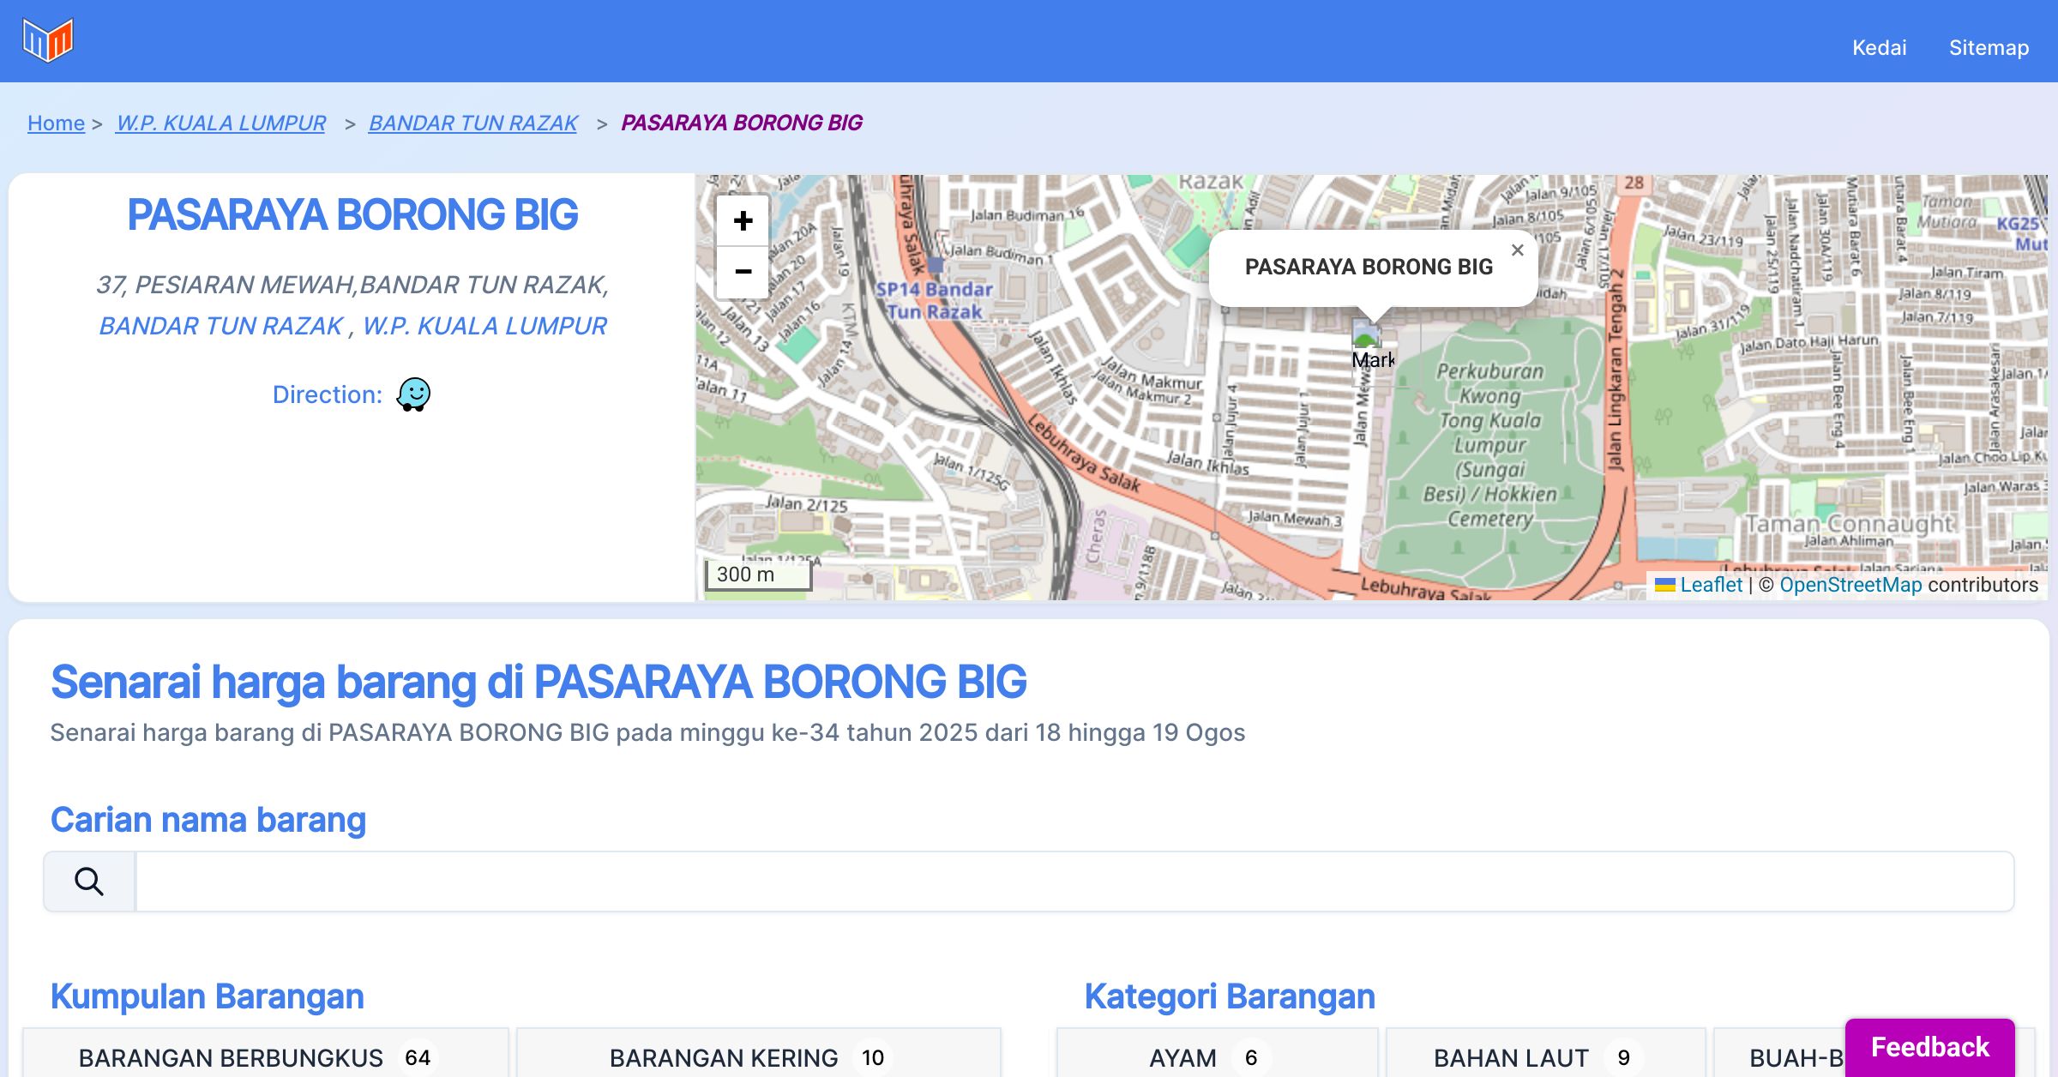Viewport: 2058px width, 1077px height.
Task: Close the PASARAYA BORONG BIG map popup
Action: [x=1517, y=250]
